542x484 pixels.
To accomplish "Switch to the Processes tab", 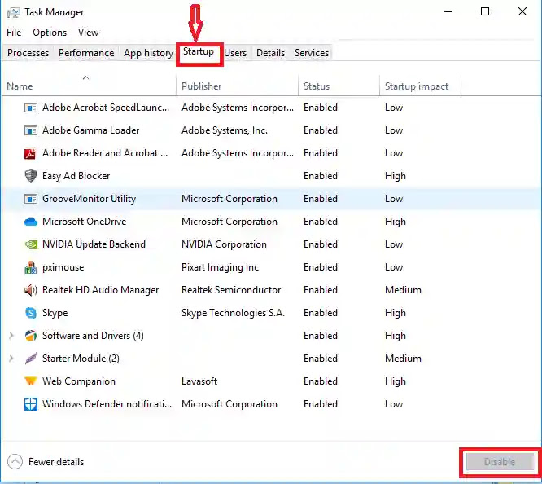I will tap(28, 53).
